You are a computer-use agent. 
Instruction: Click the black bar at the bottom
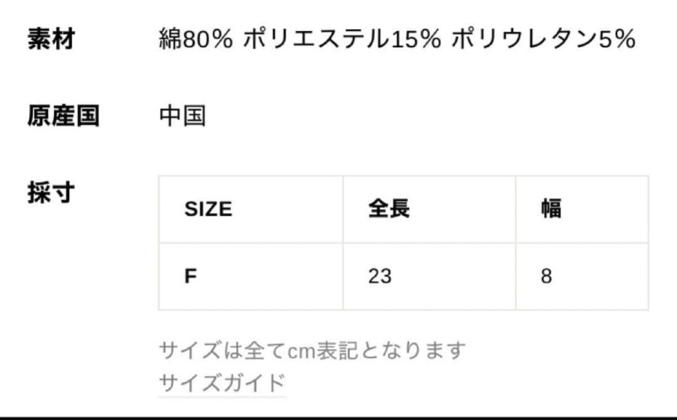click(338, 418)
